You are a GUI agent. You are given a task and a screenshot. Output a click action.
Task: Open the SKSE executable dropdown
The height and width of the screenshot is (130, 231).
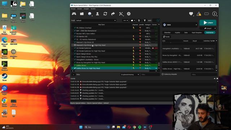(180, 25)
